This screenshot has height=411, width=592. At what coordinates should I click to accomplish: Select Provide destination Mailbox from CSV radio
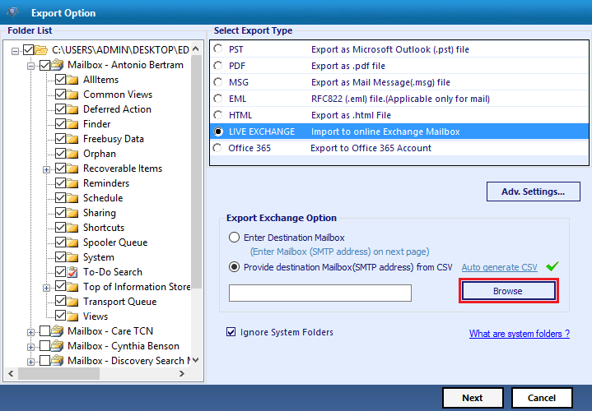(x=234, y=267)
